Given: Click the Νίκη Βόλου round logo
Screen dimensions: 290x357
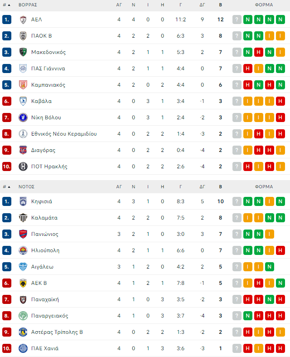Looking at the screenshot, I should point(23,117).
